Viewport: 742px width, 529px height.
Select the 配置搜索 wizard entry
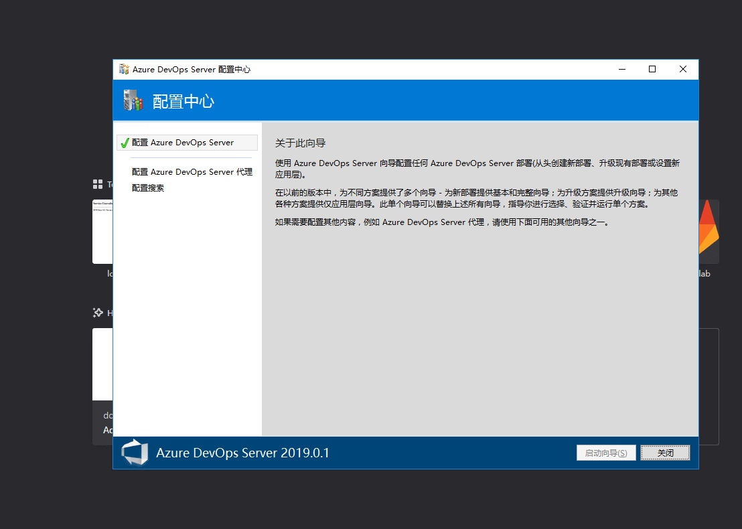pos(148,188)
